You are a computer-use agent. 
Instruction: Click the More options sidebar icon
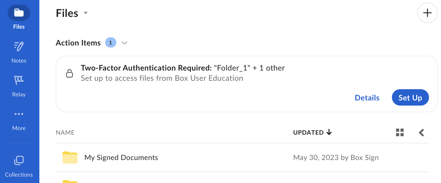[19, 114]
